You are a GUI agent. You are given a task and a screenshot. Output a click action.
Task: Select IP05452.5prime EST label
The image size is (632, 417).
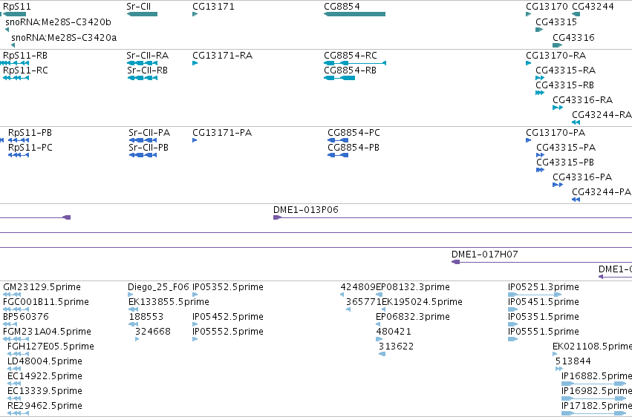pyautogui.click(x=228, y=317)
